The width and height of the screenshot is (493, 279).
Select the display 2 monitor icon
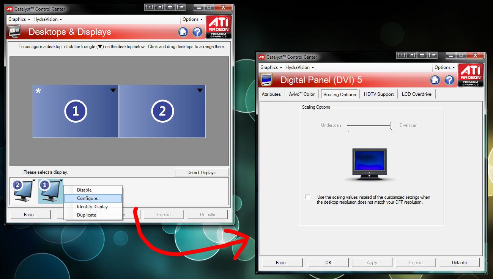(x=24, y=191)
